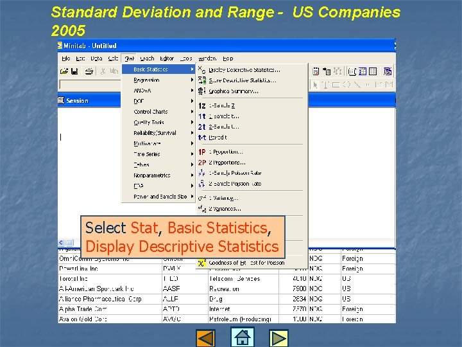This screenshot has width=462, height=347.
Task: Select the last grayed polygon drawing tool
Action: 389,85
